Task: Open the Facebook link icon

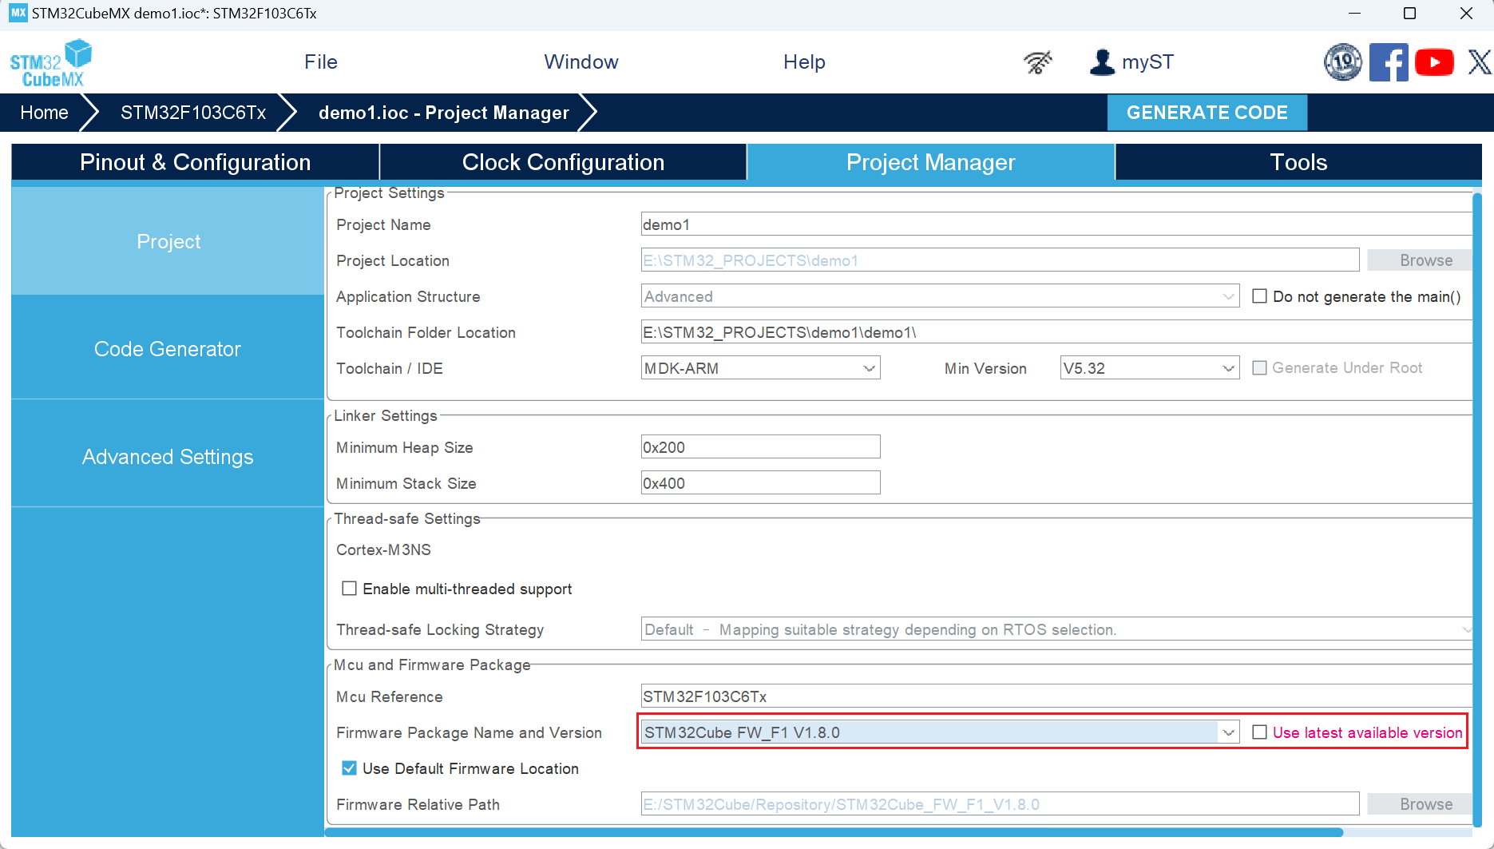Action: pos(1389,61)
